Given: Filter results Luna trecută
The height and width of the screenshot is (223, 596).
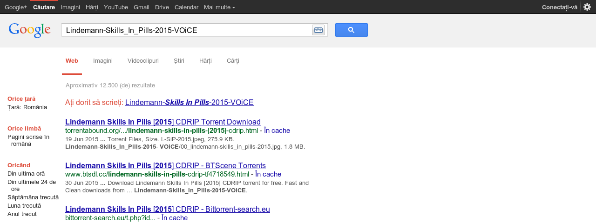Looking at the screenshot, I should [x=24, y=206].
